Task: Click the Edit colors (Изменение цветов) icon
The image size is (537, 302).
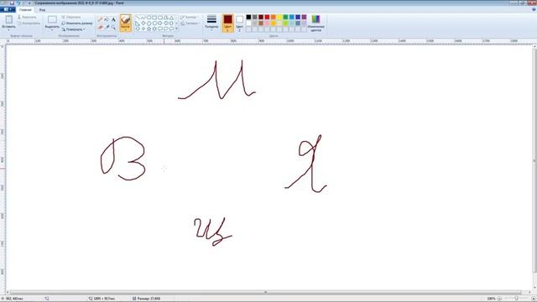Action: [x=315, y=19]
